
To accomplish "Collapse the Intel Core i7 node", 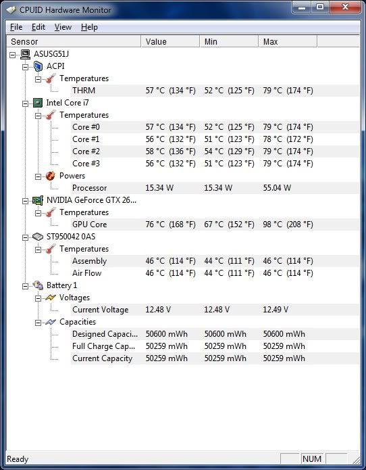I will 26,103.
